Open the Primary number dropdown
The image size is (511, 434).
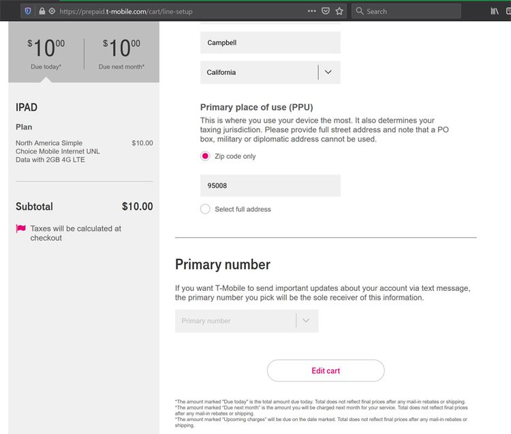click(247, 321)
